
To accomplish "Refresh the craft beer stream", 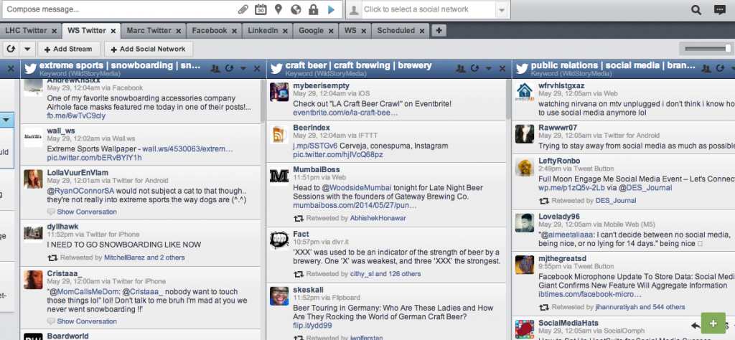I will click(x=475, y=69).
